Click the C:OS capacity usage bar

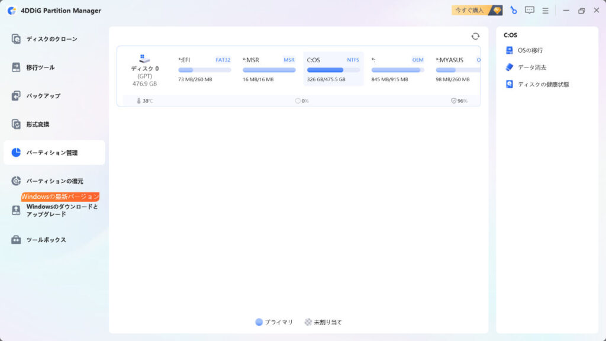(334, 69)
